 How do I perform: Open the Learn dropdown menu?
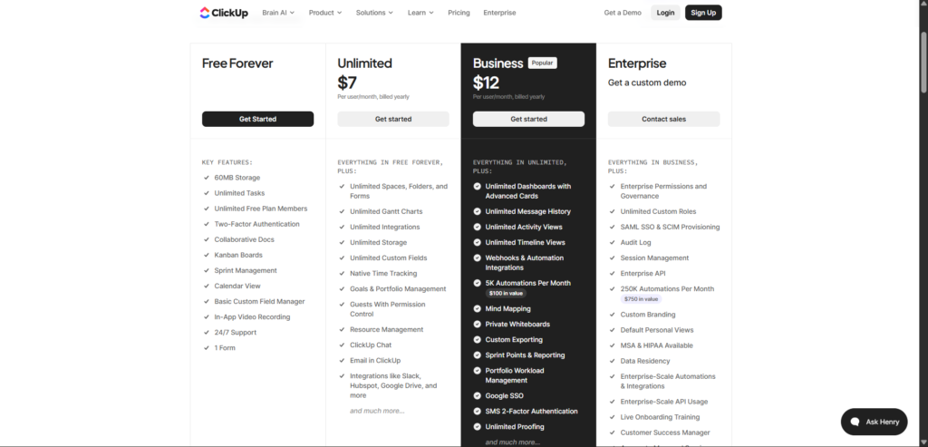[420, 13]
